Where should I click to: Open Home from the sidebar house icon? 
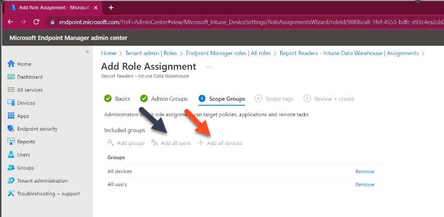(11, 64)
